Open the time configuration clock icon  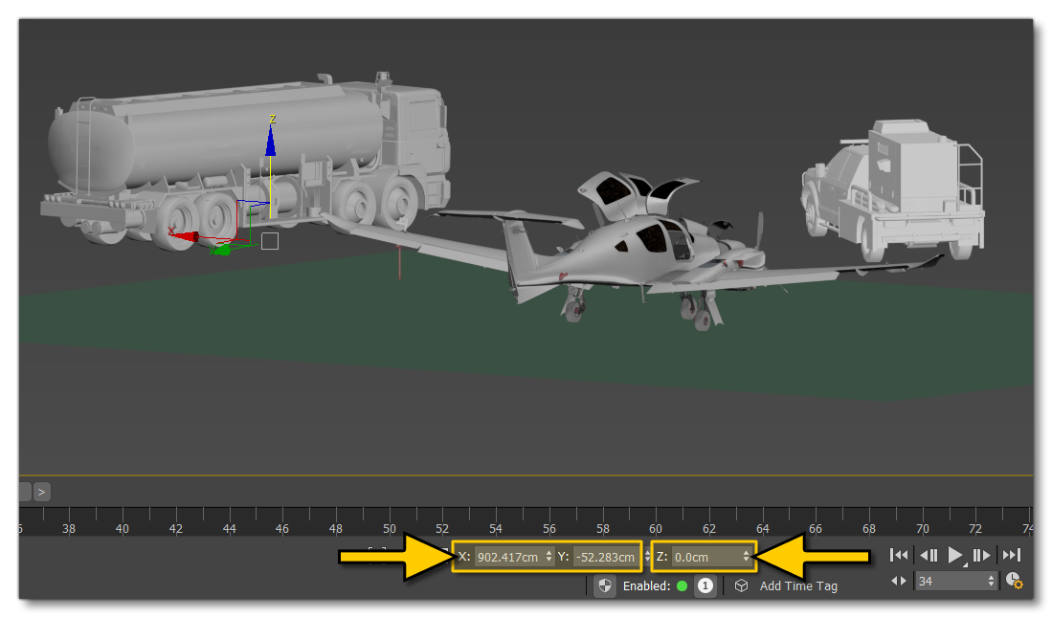click(x=1014, y=581)
